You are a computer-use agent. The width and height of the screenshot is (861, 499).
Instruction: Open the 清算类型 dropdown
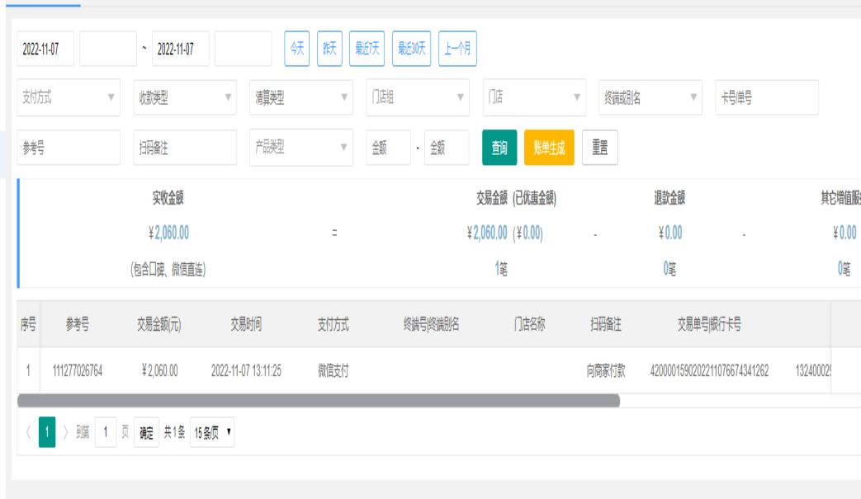(x=301, y=97)
